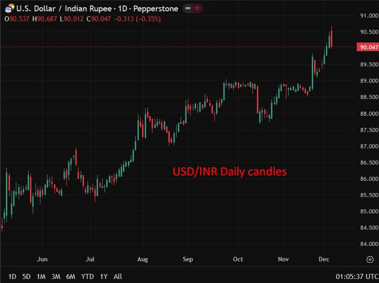This screenshot has height=283, width=379.
Task: Click the US/India flag symbol icon
Action: (x=10, y=8)
